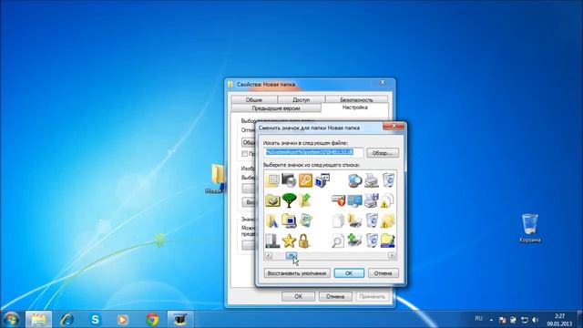Image resolution: width=583 pixels, height=328 pixels.
Task: Pick the drive with red question mark icon
Action: tap(338, 200)
